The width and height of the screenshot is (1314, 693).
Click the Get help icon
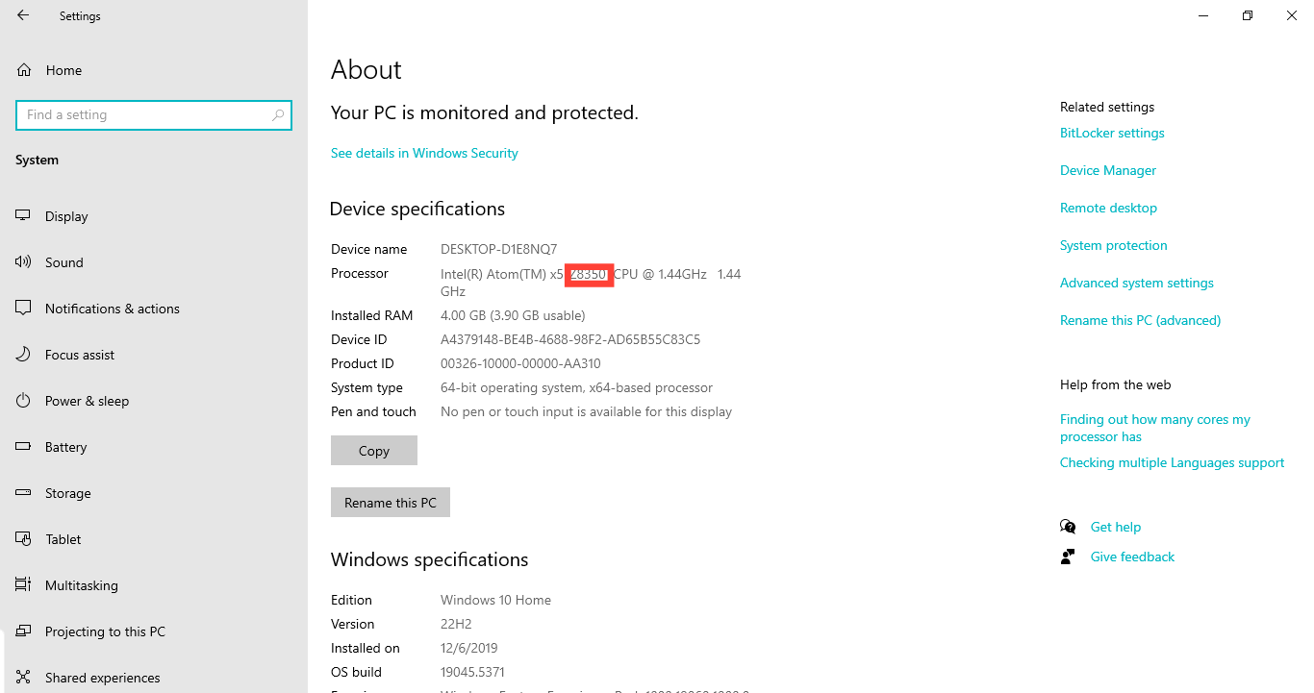[1068, 526]
